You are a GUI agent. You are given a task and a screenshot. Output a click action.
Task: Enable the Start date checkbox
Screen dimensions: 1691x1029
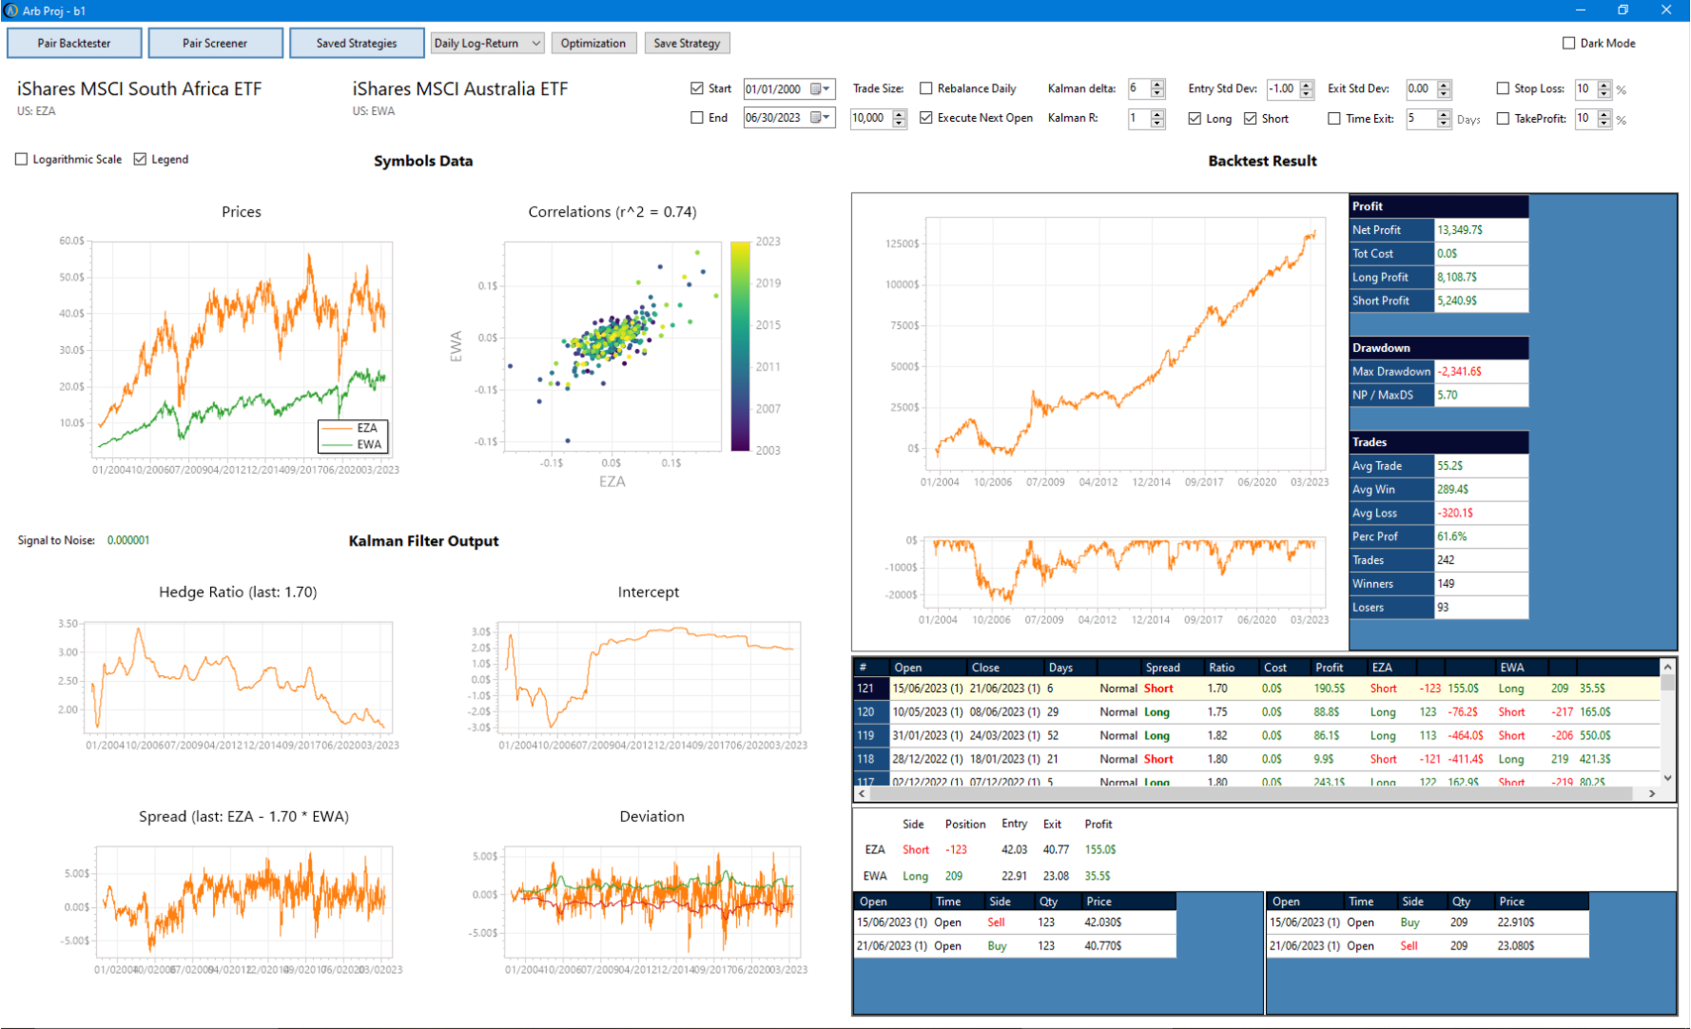[x=697, y=88]
